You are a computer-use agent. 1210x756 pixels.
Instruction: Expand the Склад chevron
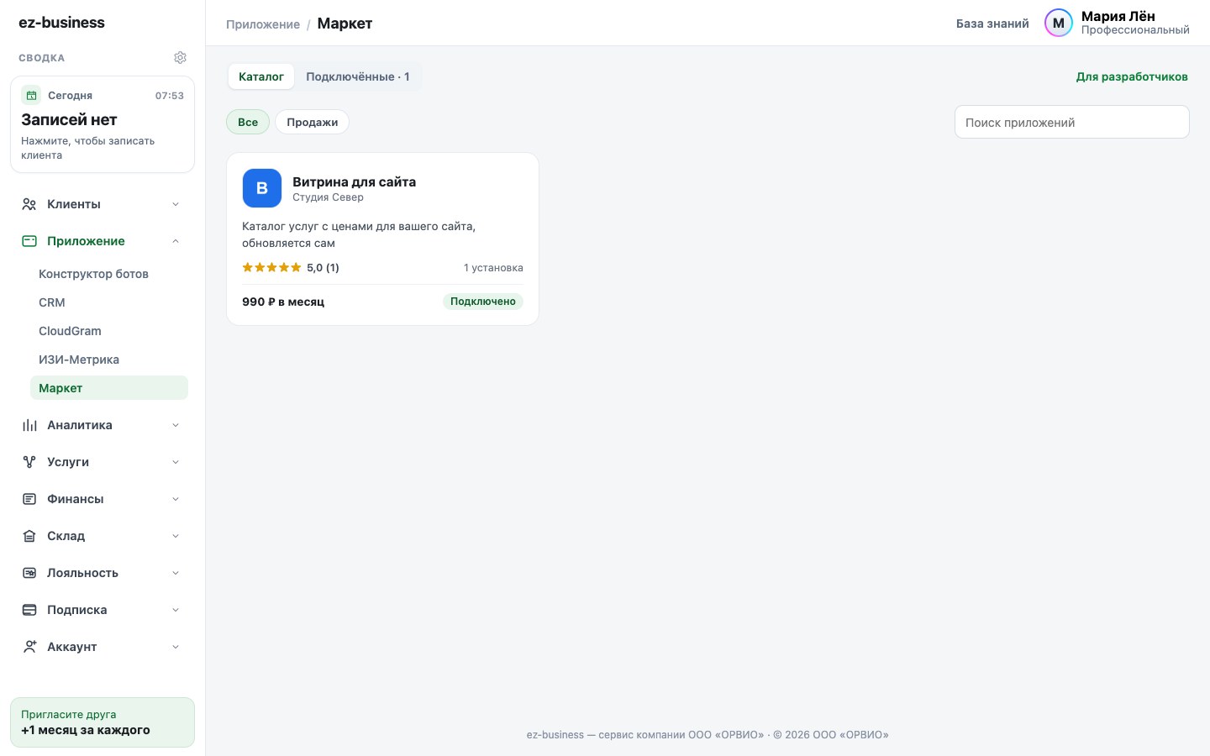tap(176, 536)
